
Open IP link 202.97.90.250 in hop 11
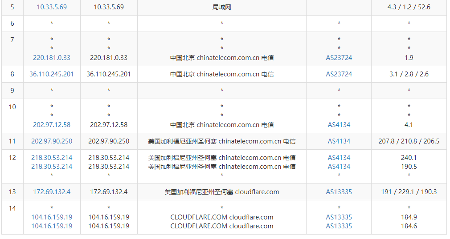[52, 141]
